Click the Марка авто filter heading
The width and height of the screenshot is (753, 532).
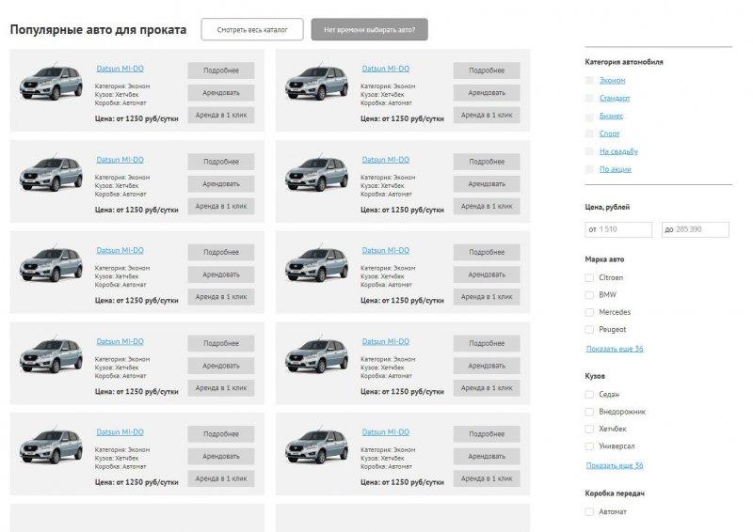(604, 259)
